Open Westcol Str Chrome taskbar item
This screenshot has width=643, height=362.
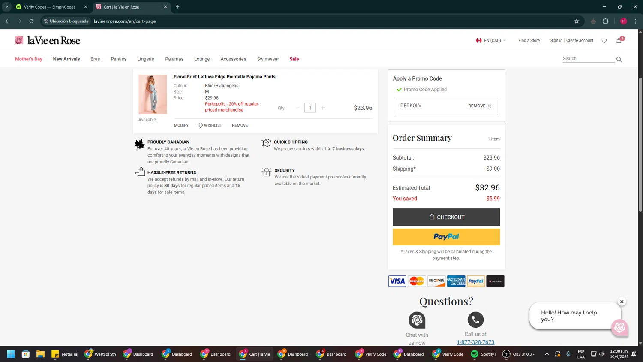point(100,354)
